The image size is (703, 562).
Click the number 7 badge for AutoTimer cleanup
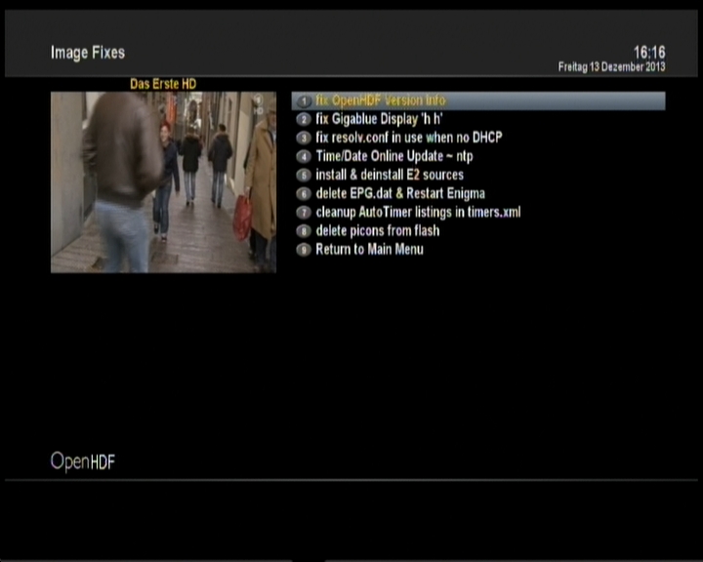[304, 213]
